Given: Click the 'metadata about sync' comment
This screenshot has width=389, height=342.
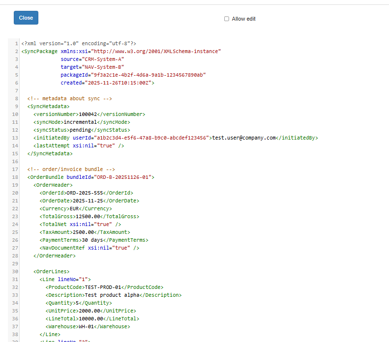Looking at the screenshot, I should [x=69, y=98].
